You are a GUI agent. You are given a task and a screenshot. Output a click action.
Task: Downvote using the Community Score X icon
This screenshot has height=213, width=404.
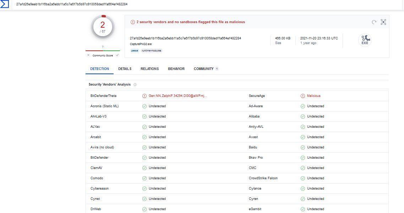(x=88, y=55)
